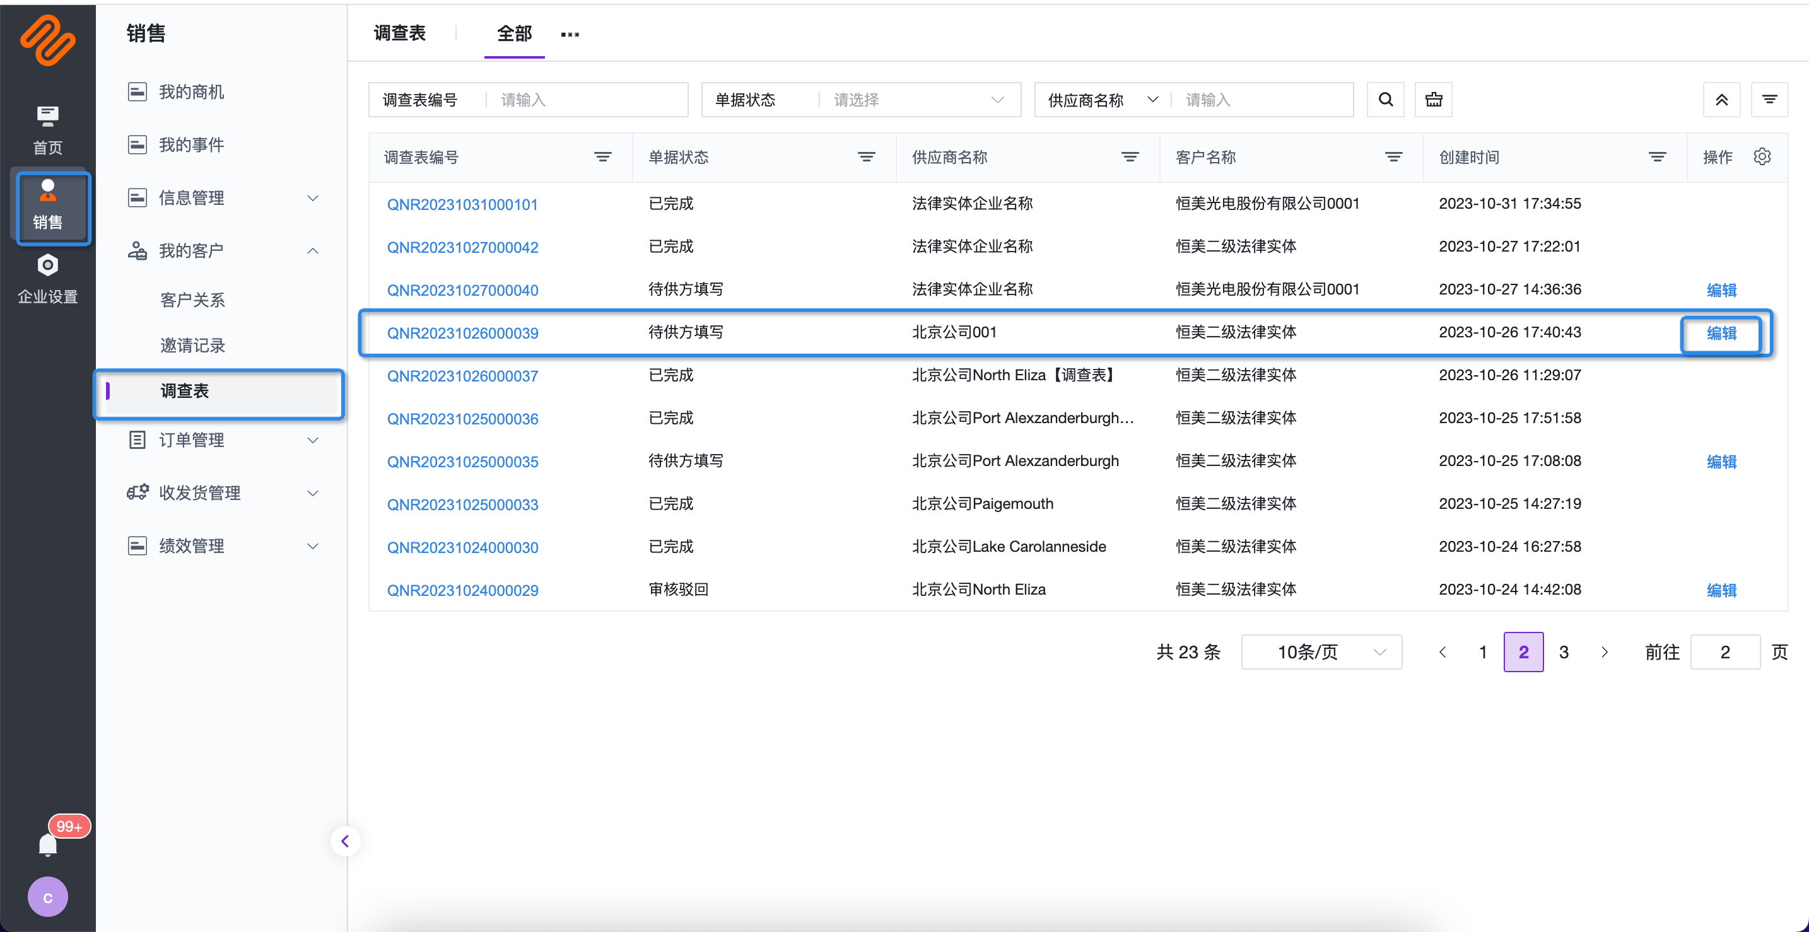
Task: Click 北京公司Lake Carolanneside cell
Action: (1009, 546)
